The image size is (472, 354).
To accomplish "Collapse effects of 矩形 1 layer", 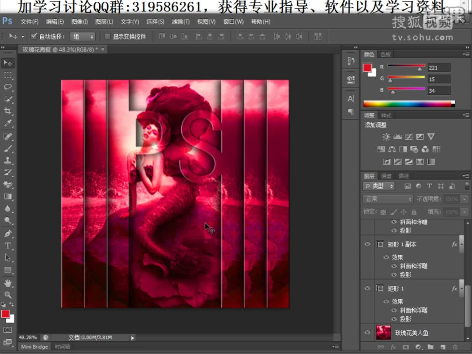I will [462, 288].
